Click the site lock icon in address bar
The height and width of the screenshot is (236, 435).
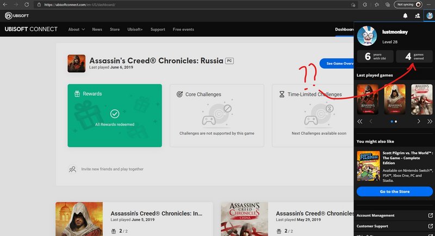[39, 5]
